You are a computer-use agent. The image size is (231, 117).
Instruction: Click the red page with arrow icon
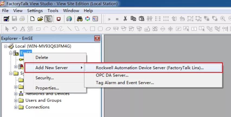pos(95,19)
